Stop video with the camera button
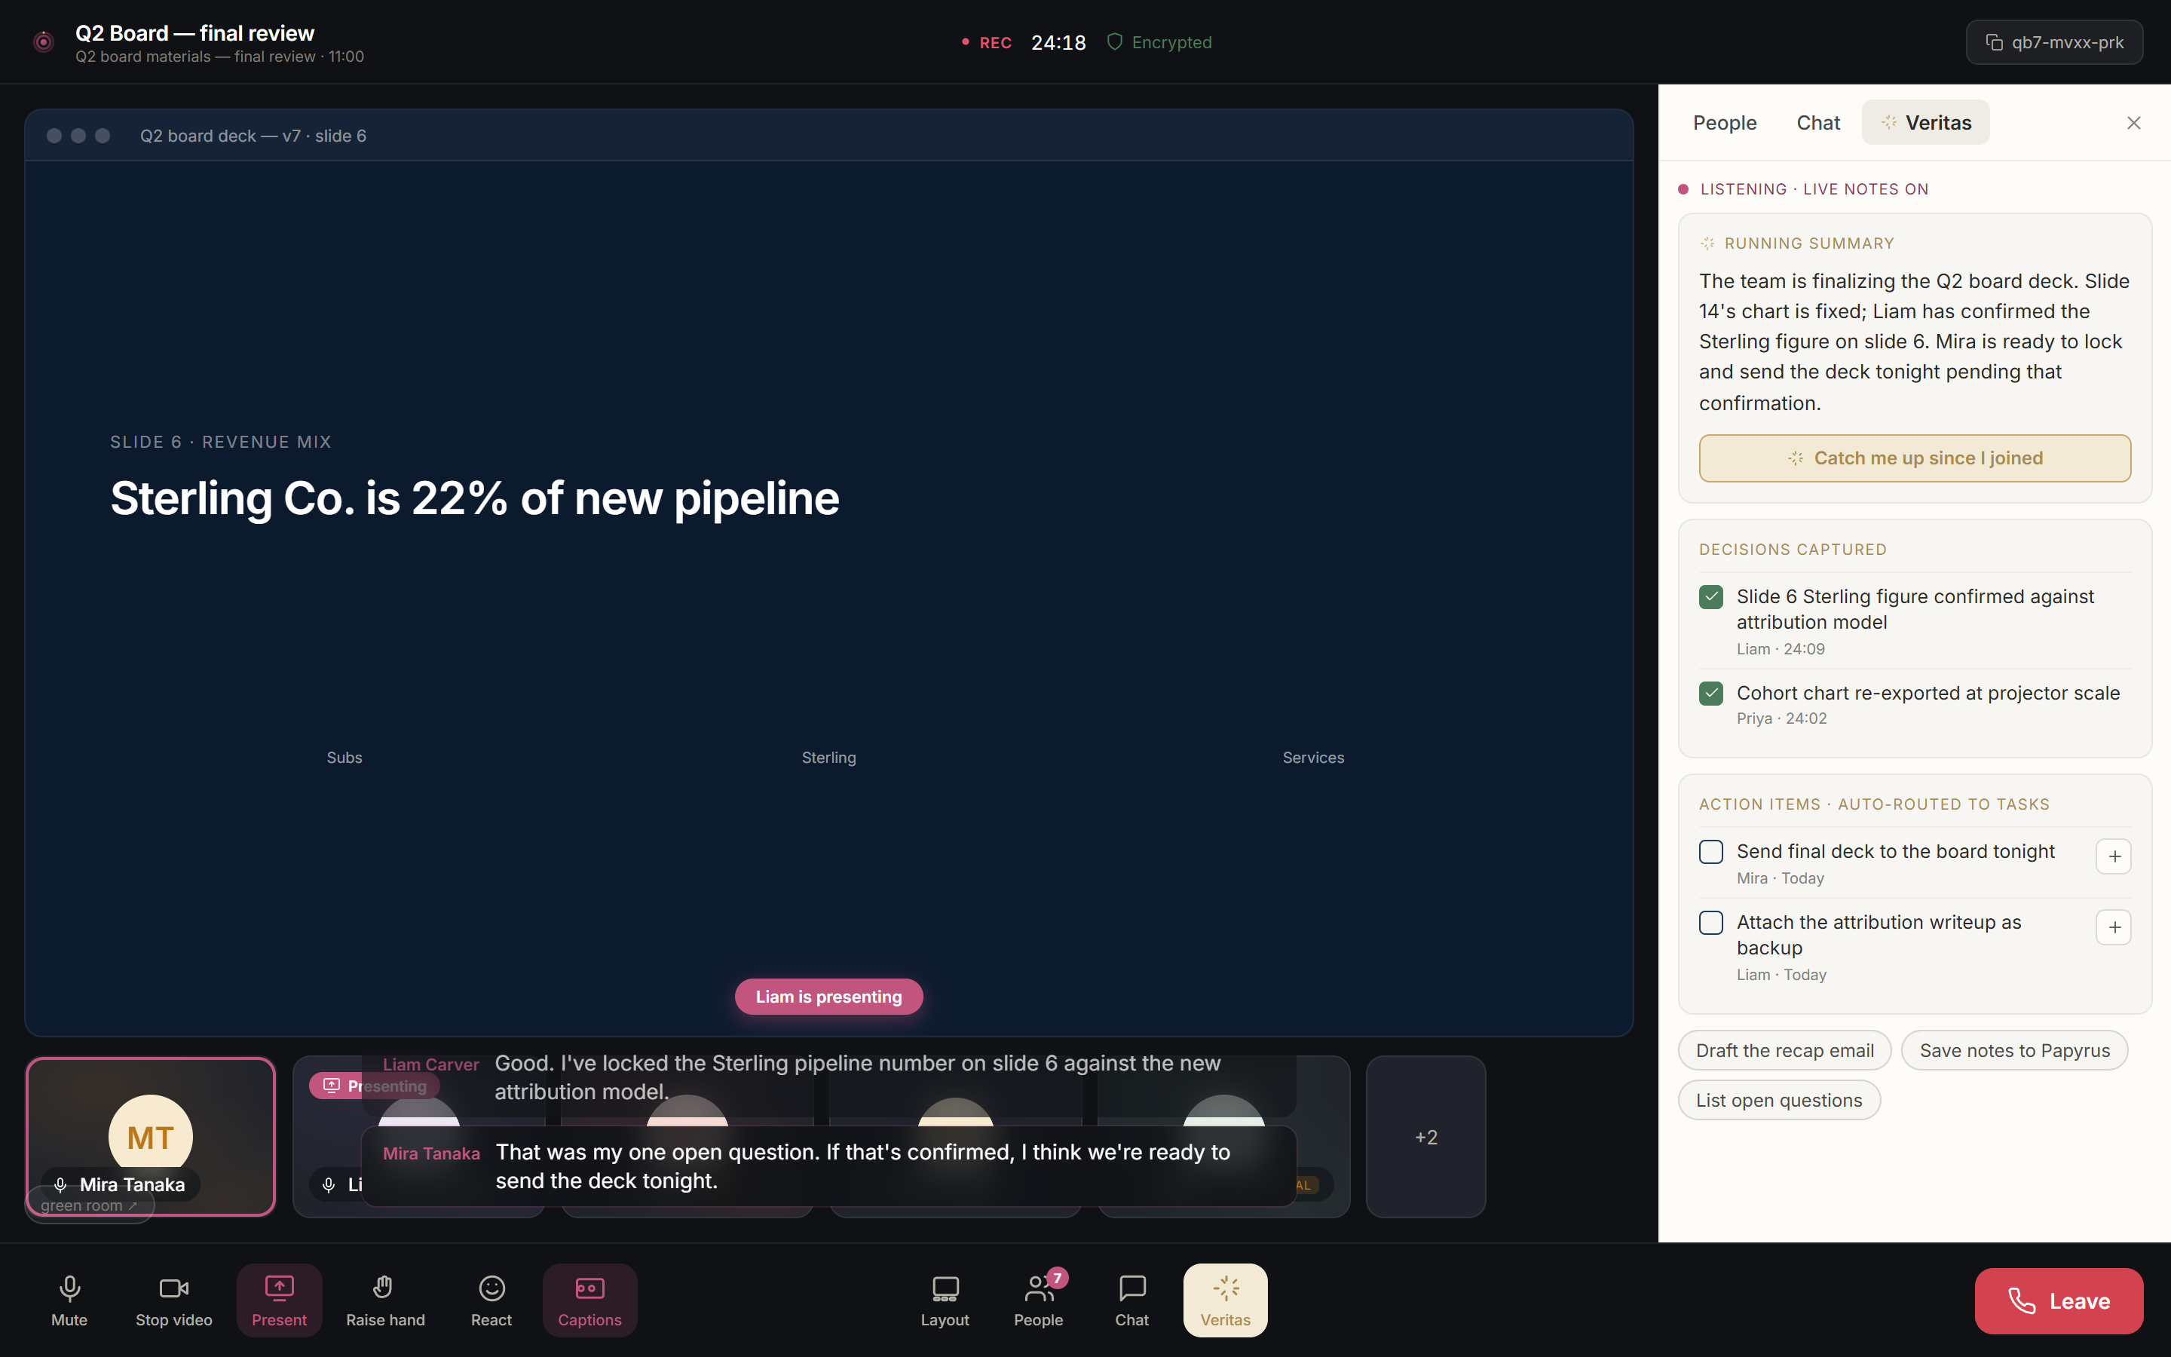The height and width of the screenshot is (1357, 2171). [174, 1300]
